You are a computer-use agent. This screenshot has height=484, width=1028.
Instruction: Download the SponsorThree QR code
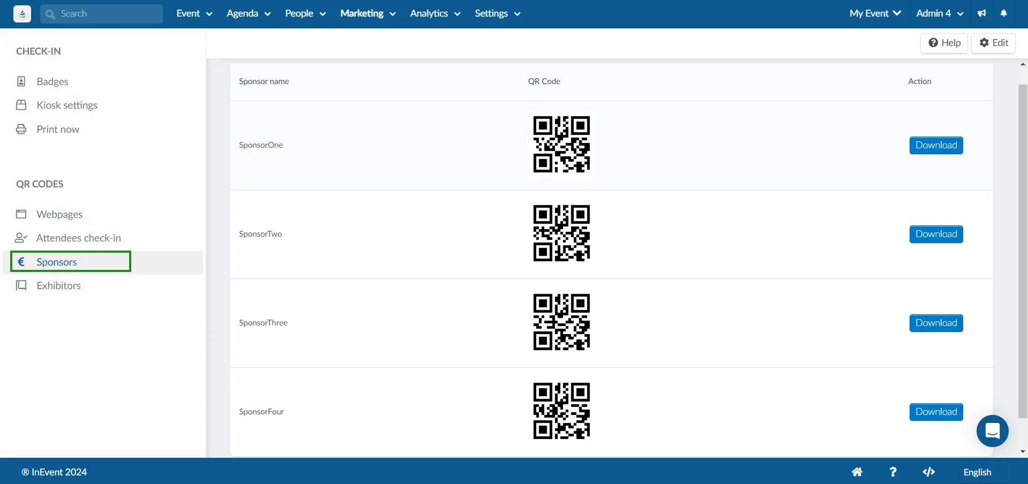pos(936,323)
